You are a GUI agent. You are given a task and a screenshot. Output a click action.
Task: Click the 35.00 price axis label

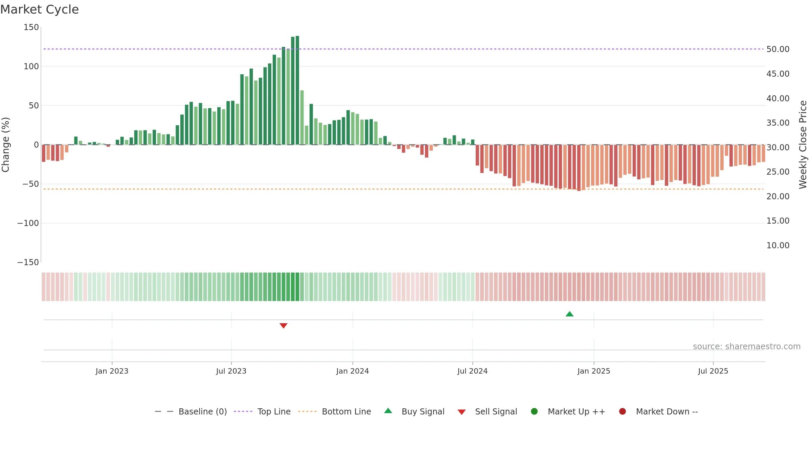(x=778, y=123)
